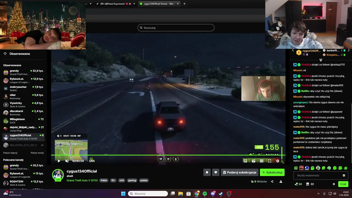Follow channel with the heart button

(216, 172)
